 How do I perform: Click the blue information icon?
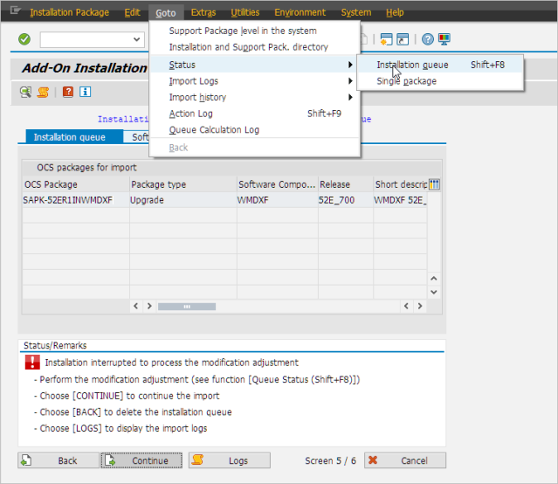click(86, 92)
